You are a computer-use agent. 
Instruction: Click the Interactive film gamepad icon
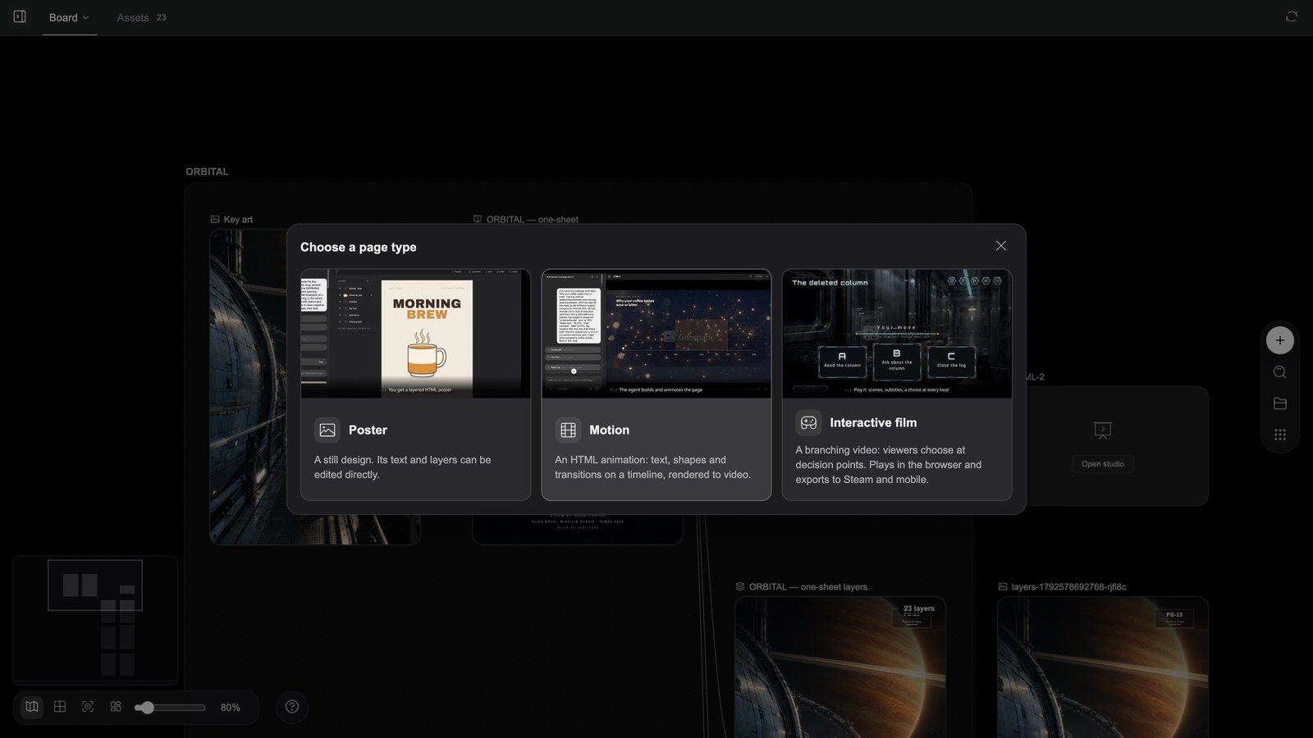[808, 422]
